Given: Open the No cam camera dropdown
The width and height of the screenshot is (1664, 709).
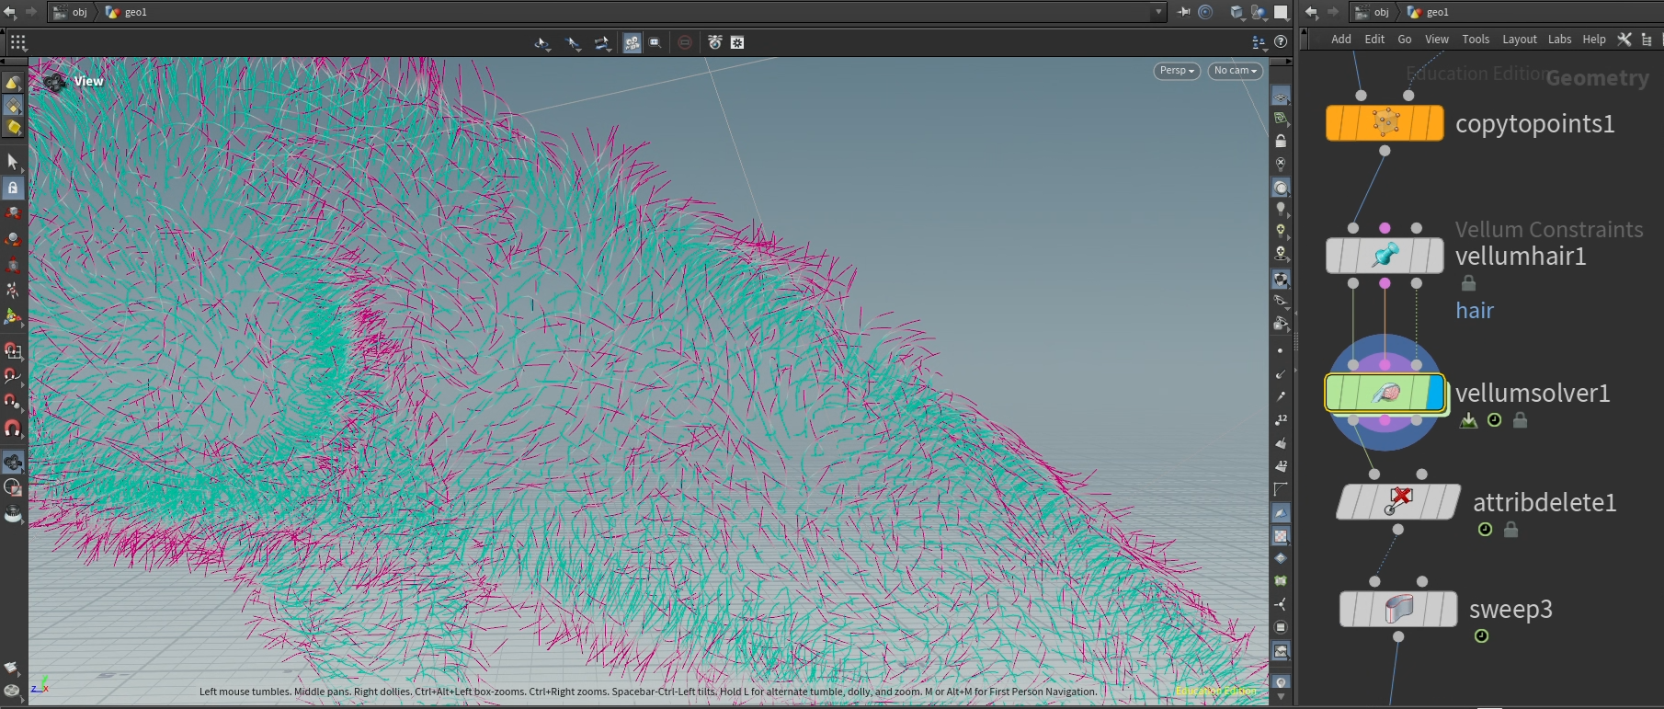Looking at the screenshot, I should tap(1235, 71).
